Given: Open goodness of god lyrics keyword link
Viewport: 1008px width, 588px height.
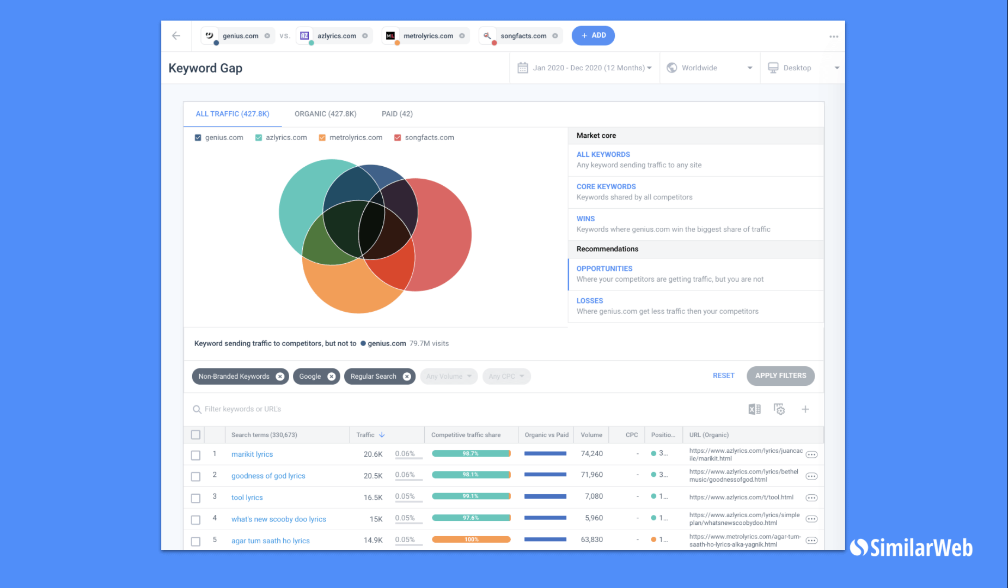Looking at the screenshot, I should (268, 476).
